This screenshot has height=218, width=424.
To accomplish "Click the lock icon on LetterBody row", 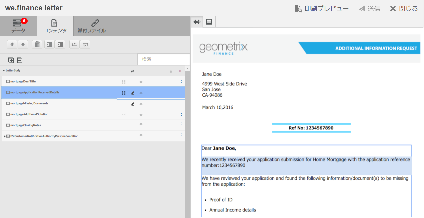I will pos(171,71).
